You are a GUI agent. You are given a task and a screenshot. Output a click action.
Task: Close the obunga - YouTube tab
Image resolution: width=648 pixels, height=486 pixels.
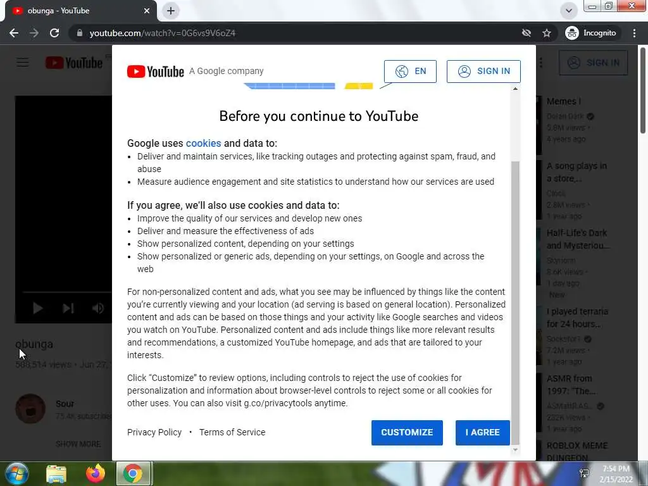coord(147,11)
